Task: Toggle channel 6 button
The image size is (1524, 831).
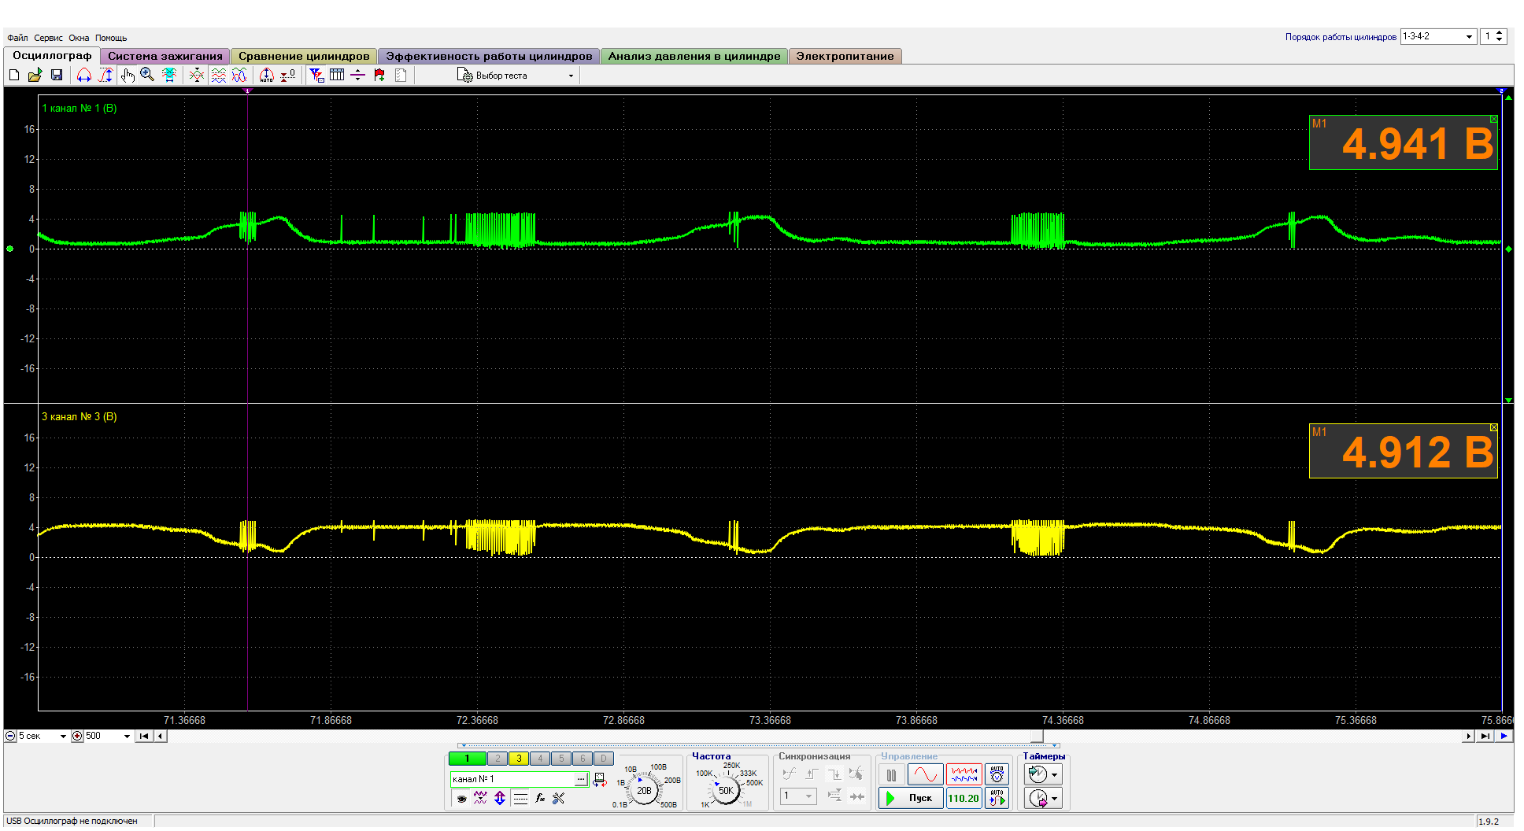Action: point(583,759)
